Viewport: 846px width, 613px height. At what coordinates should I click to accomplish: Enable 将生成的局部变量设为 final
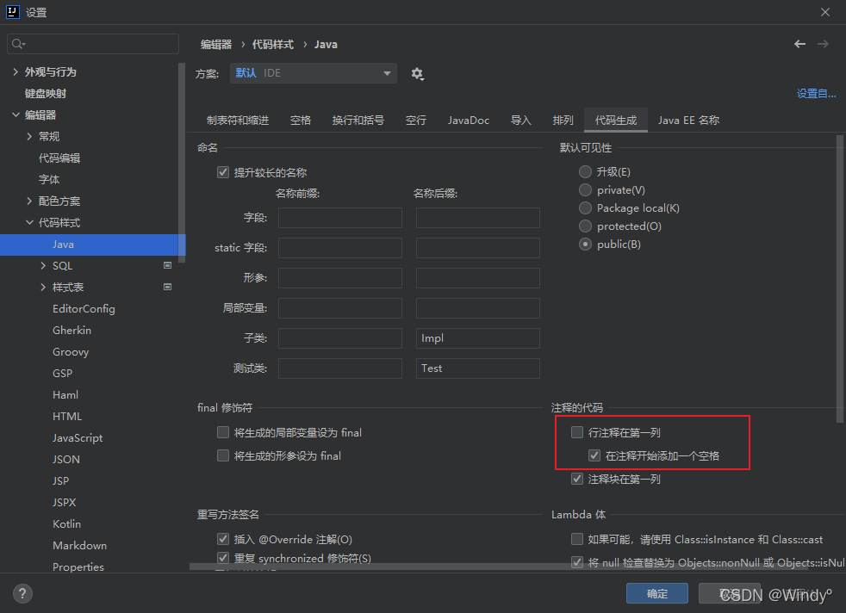point(223,432)
